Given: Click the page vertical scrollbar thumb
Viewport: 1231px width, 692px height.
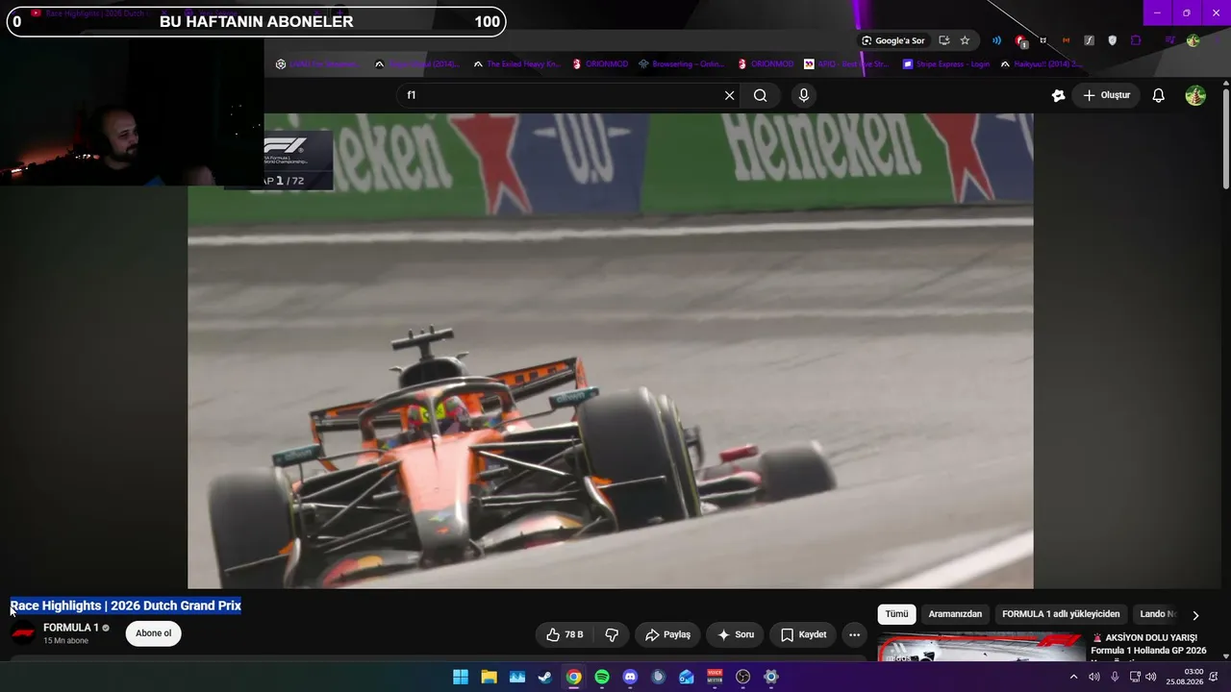Looking at the screenshot, I should 1225,139.
